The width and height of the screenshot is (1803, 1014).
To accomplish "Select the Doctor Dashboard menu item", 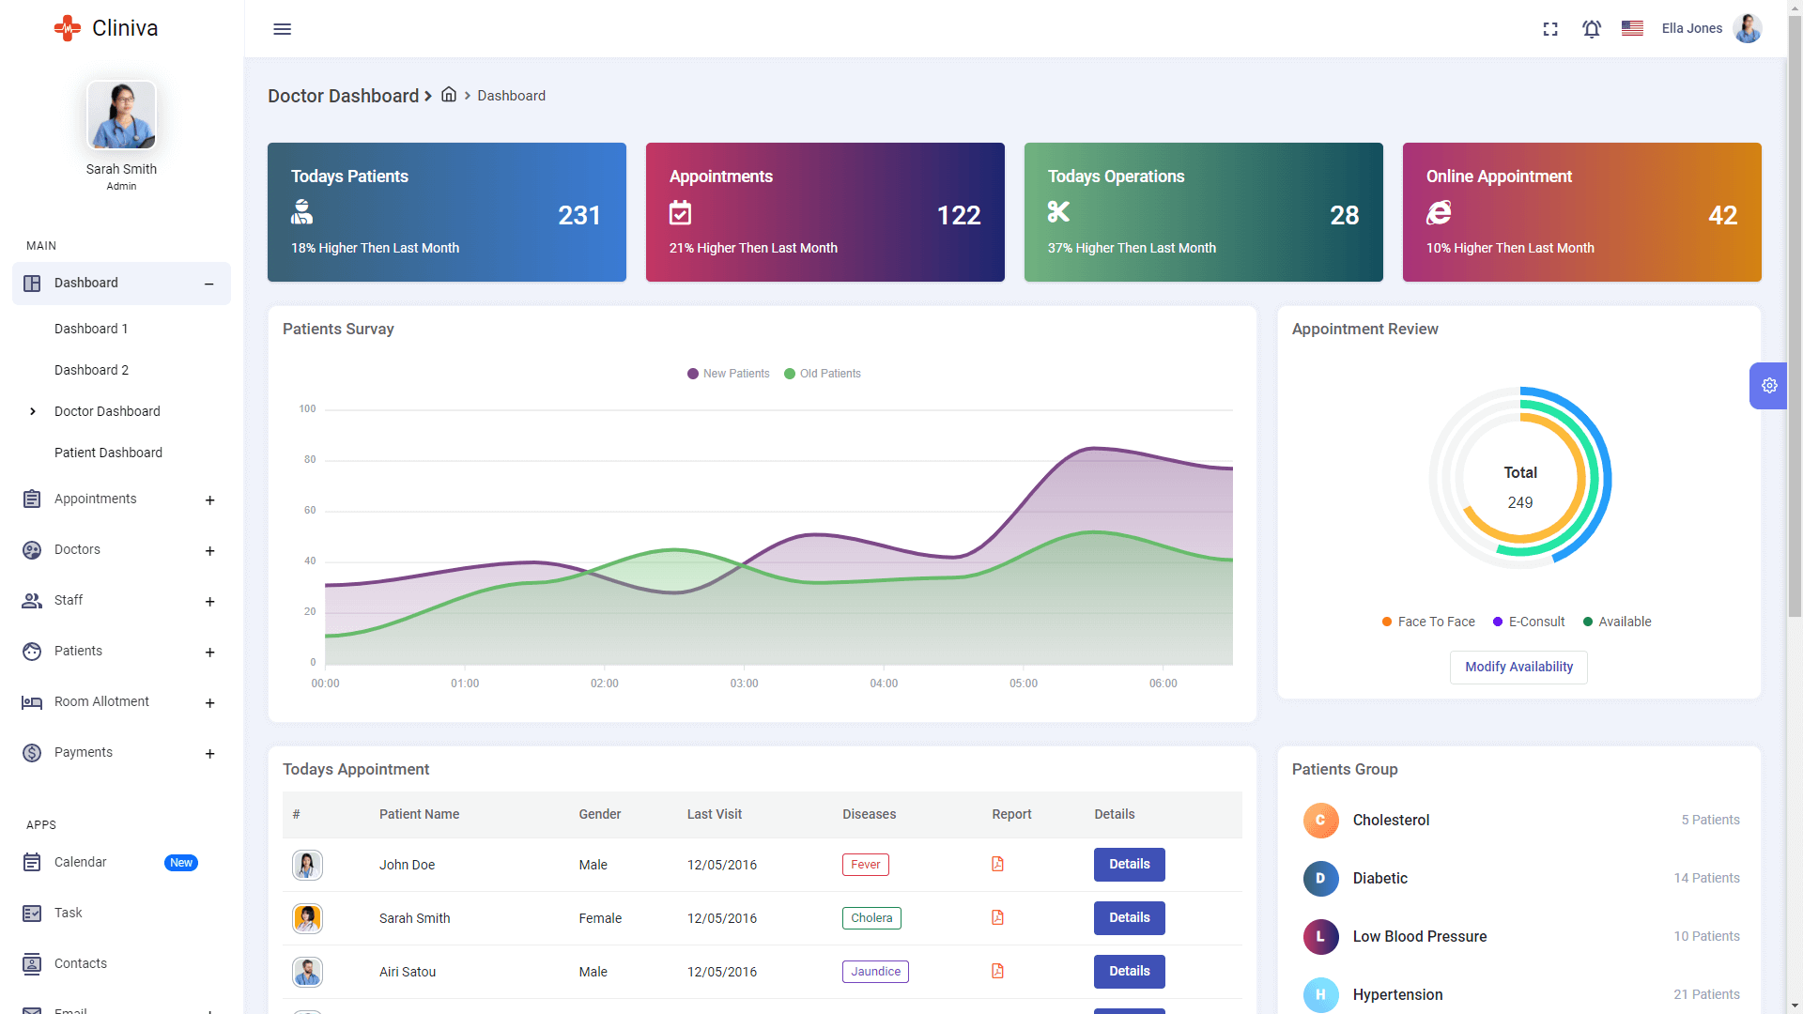I will click(x=106, y=411).
